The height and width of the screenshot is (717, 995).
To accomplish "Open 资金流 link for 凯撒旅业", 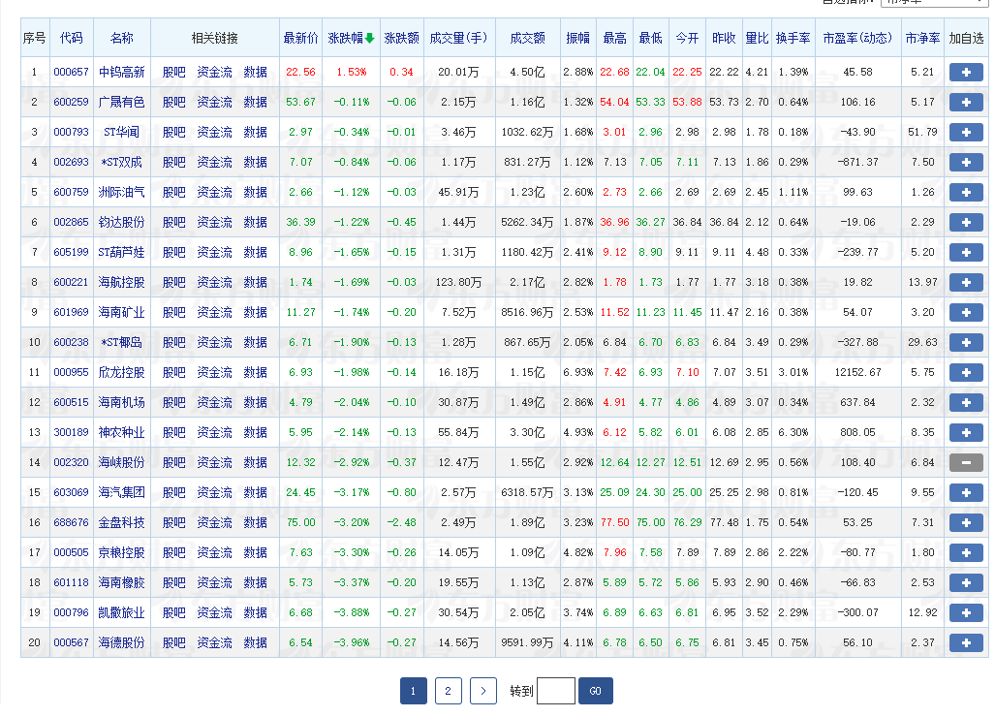I will pyautogui.click(x=214, y=613).
